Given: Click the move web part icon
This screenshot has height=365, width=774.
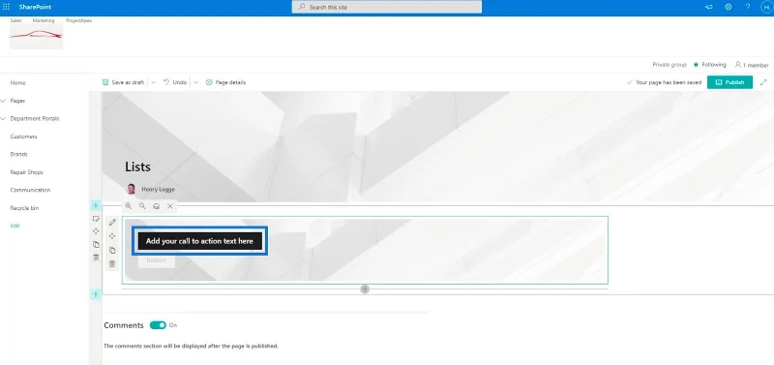Looking at the screenshot, I should point(112,236).
